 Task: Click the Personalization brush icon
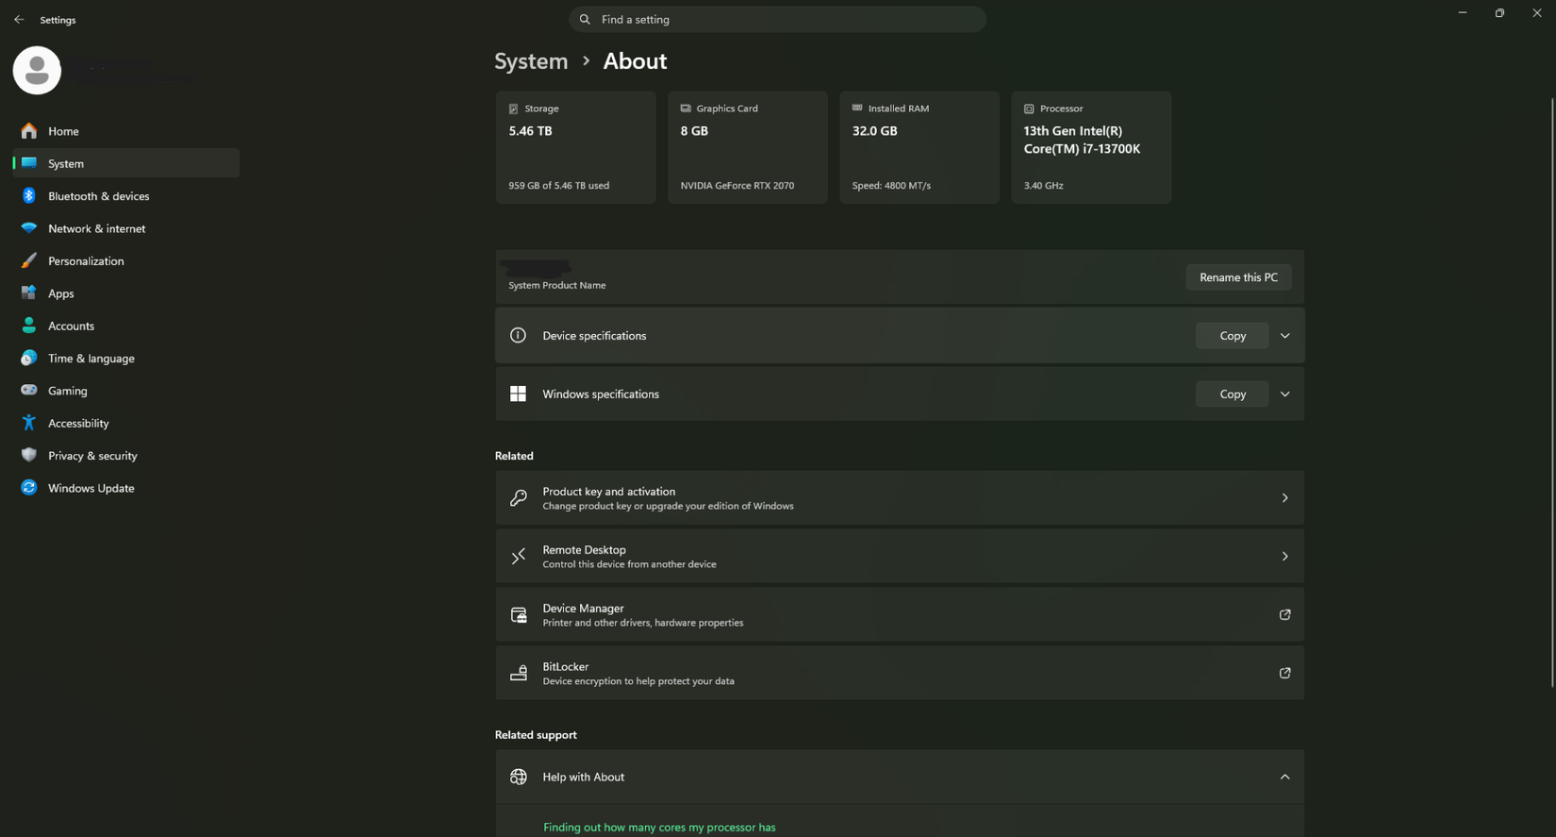pyautogui.click(x=29, y=260)
